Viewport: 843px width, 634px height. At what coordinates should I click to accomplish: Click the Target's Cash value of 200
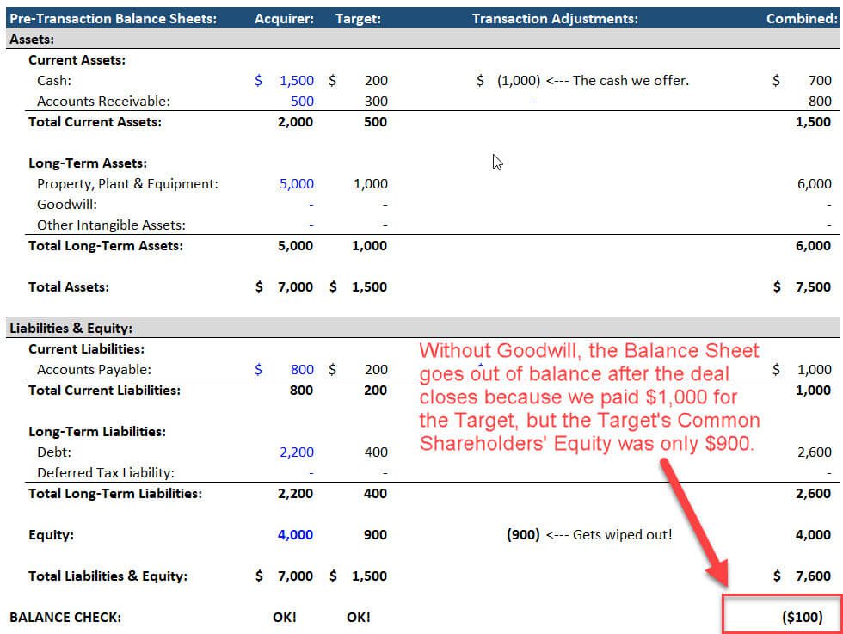coord(376,80)
